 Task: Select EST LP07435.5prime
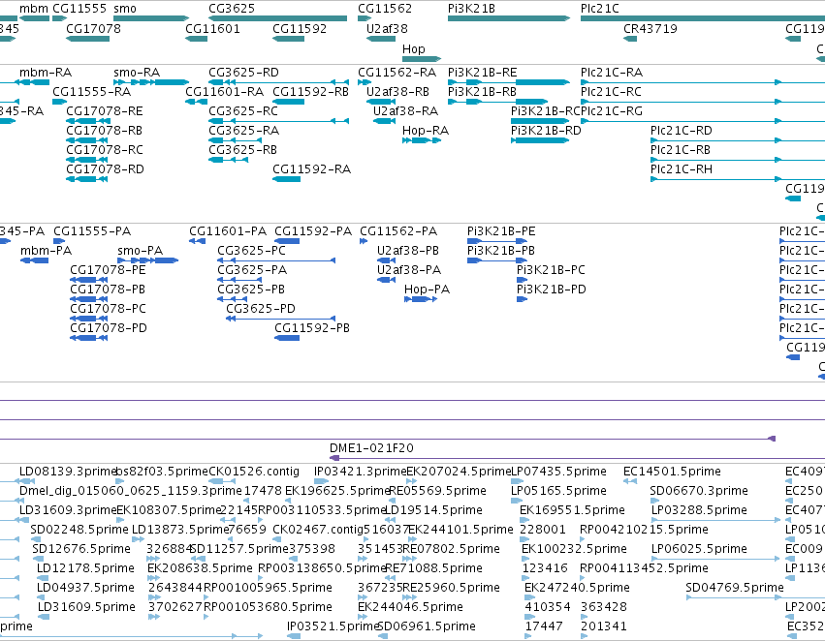point(558,472)
